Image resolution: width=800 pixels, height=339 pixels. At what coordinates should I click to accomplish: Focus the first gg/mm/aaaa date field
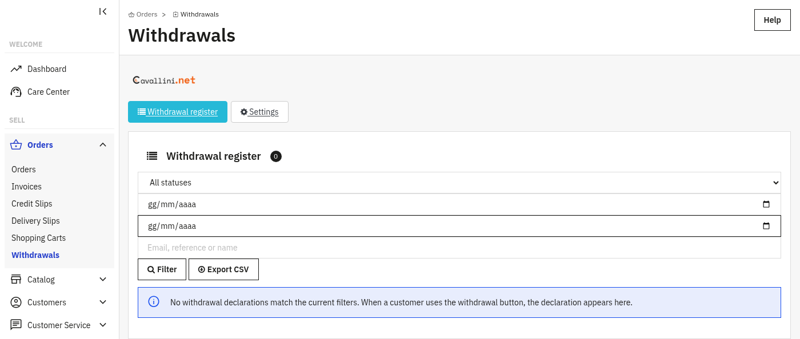point(459,204)
